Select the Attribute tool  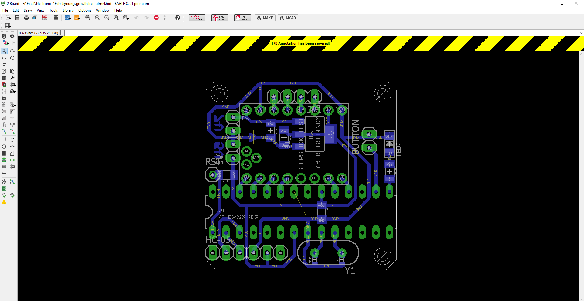(12, 167)
